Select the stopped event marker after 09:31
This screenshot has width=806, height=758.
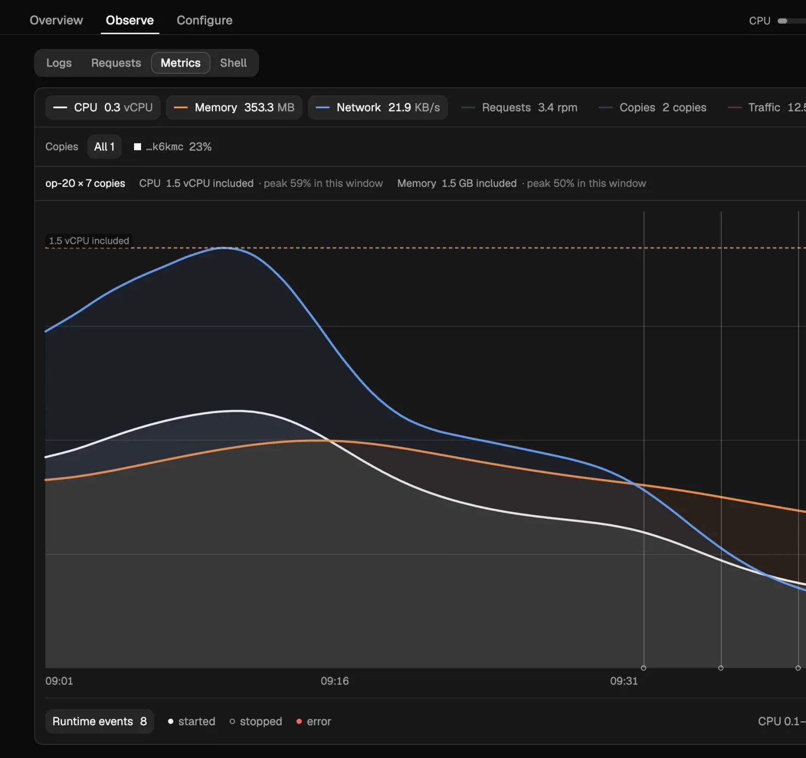point(643,668)
